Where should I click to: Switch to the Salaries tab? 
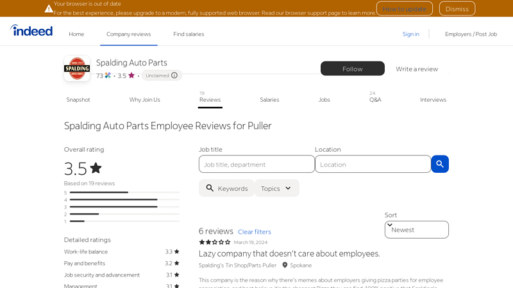click(x=269, y=100)
